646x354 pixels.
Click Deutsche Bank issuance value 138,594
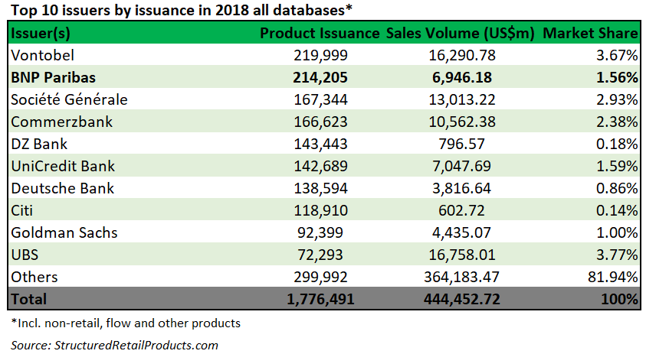tap(320, 189)
